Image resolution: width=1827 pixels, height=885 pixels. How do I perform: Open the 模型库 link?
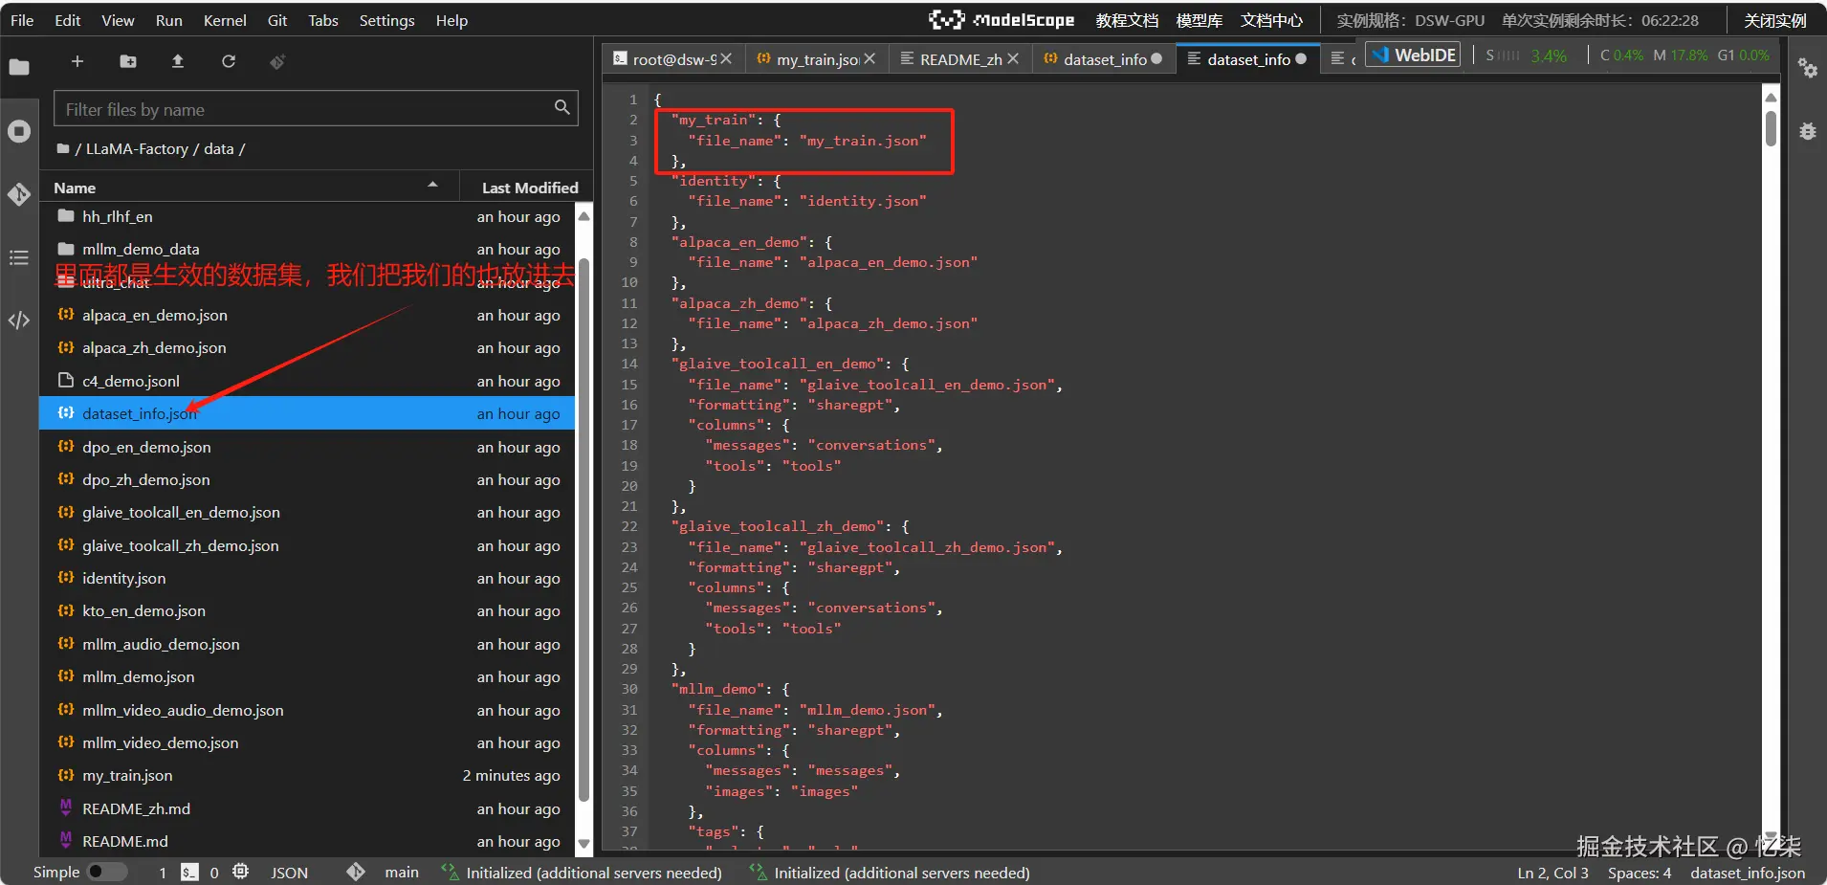pos(1200,20)
